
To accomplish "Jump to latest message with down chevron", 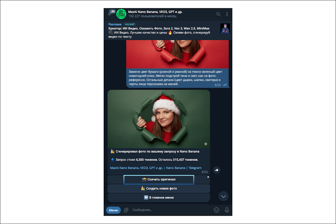I will [223, 196].
